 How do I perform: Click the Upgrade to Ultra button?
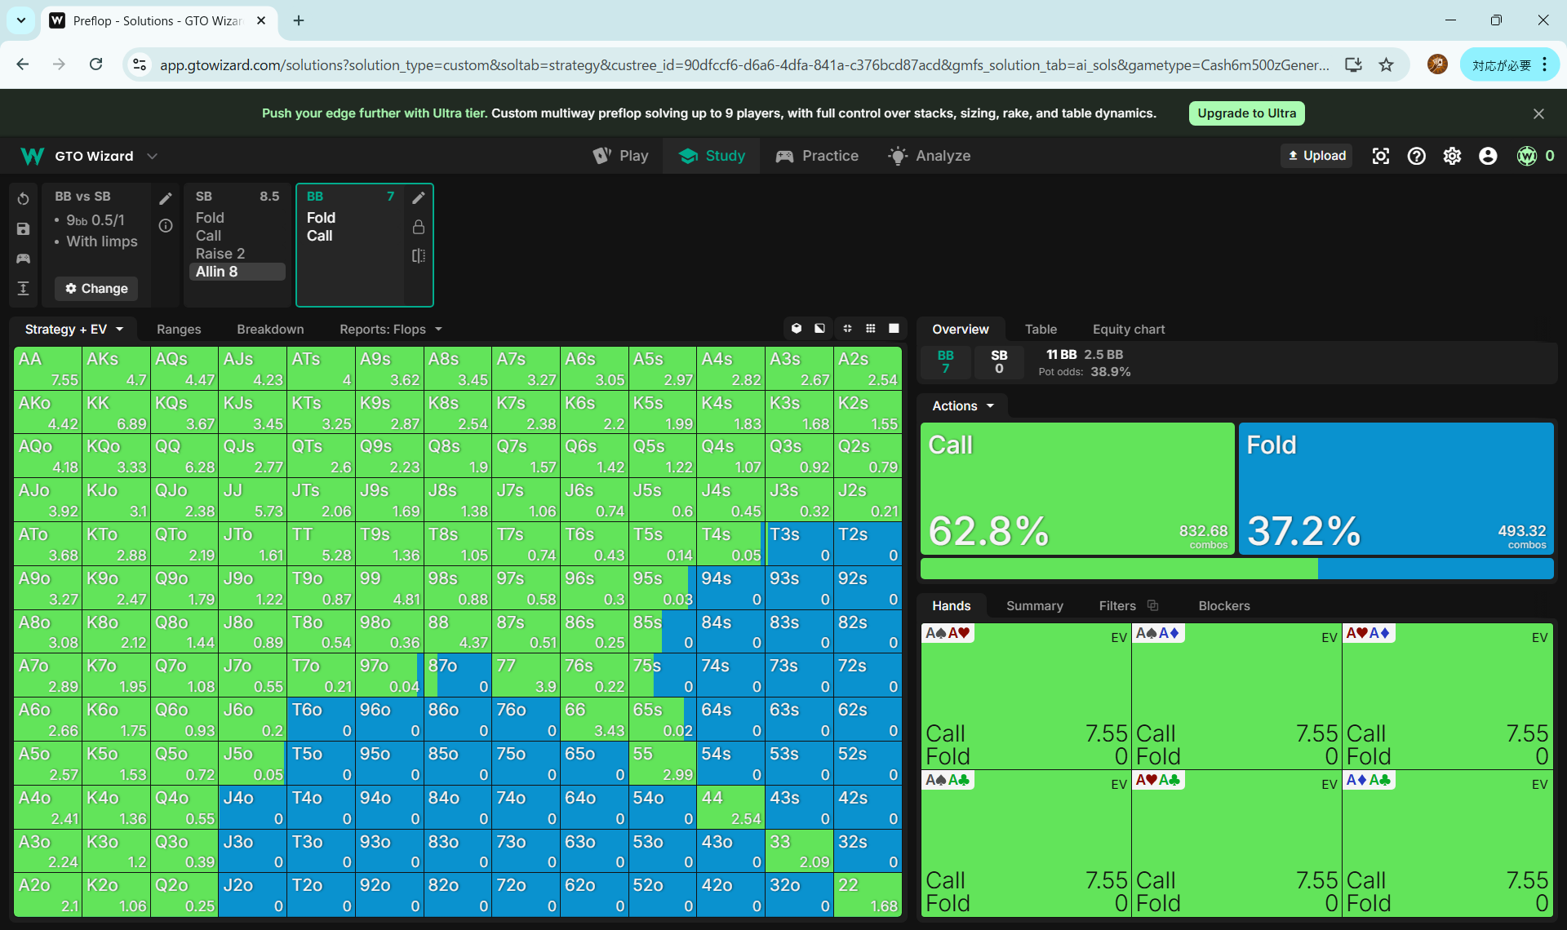point(1246,113)
